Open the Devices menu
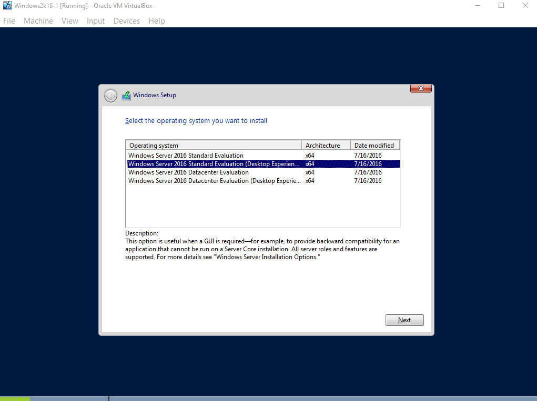The height and width of the screenshot is (401, 537). [x=126, y=21]
